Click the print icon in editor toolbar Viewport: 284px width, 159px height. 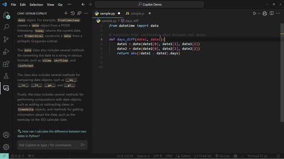[264, 13]
